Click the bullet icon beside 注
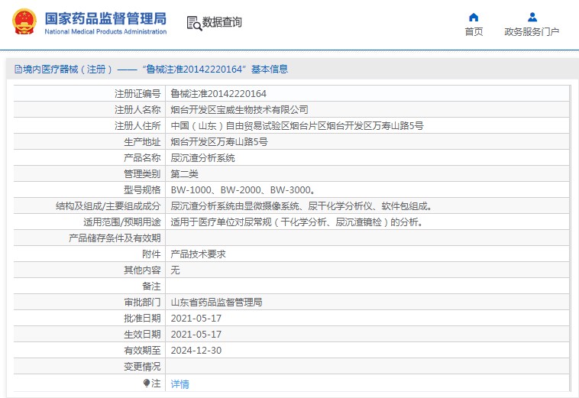Viewport: 579px width, 398px height. tap(147, 383)
